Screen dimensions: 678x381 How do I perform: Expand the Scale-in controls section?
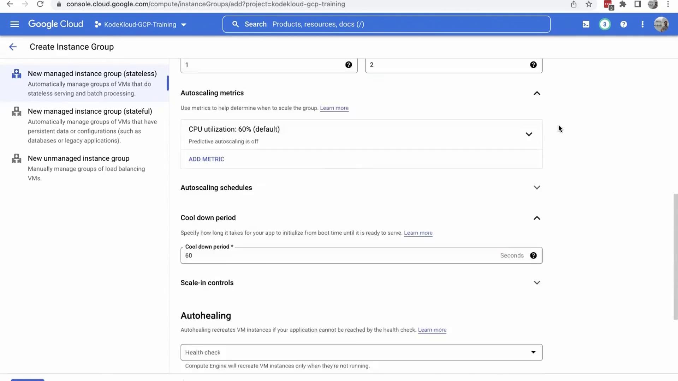click(537, 283)
